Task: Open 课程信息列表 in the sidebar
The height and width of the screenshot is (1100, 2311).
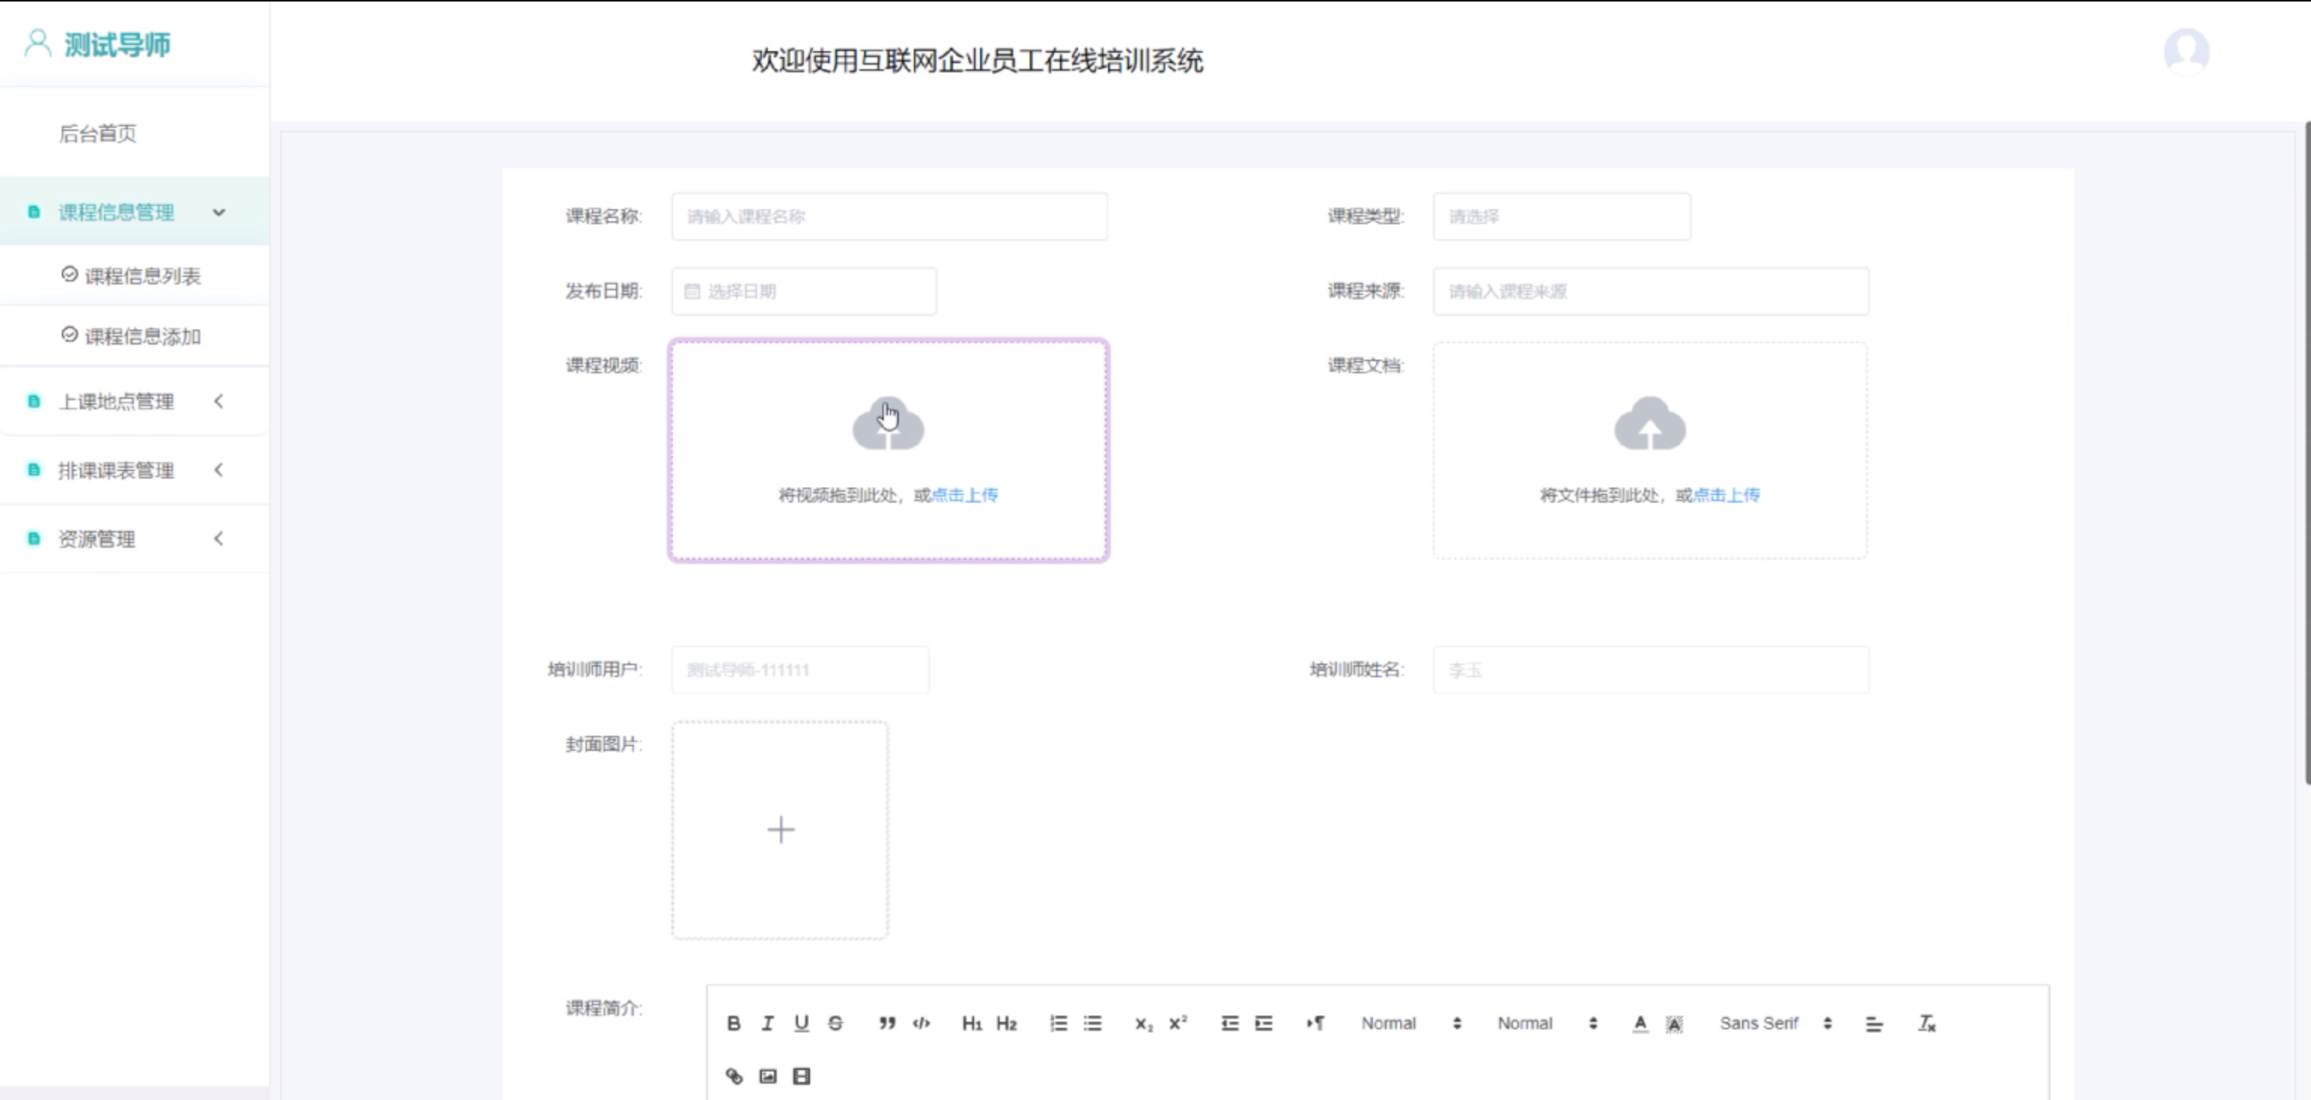Action: [142, 276]
